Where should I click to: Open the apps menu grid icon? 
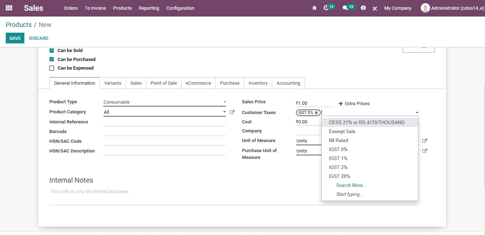click(x=9, y=8)
